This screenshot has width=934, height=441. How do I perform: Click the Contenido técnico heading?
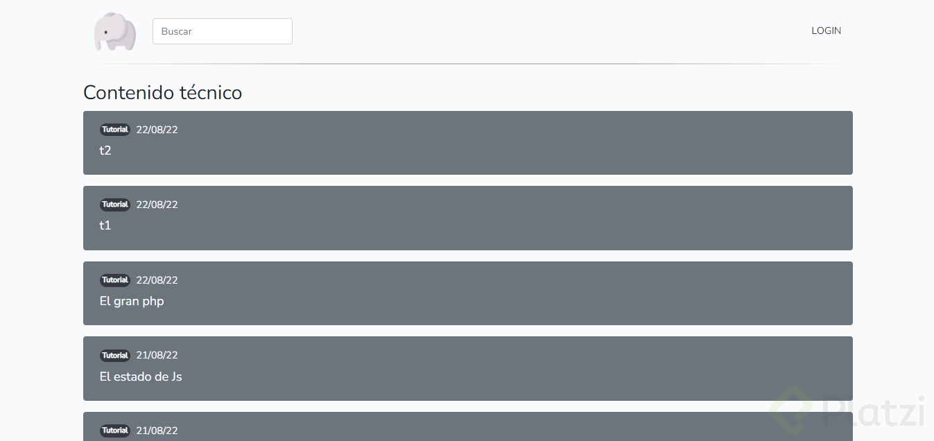163,92
